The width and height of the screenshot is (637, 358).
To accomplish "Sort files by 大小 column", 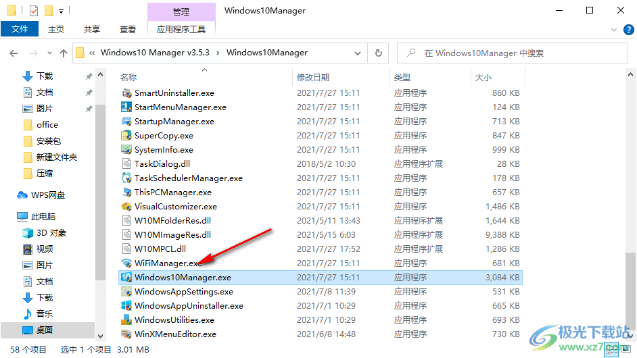I will point(483,77).
